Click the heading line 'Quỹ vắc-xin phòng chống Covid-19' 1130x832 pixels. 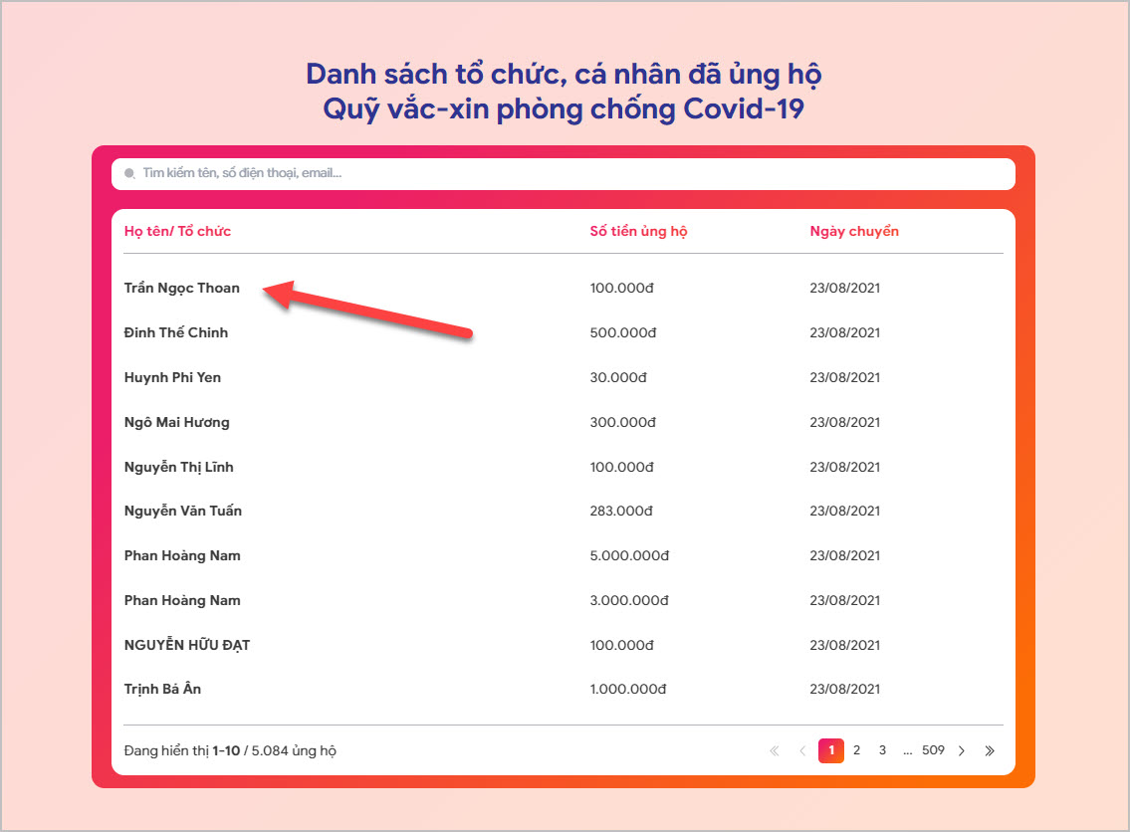coord(564,109)
